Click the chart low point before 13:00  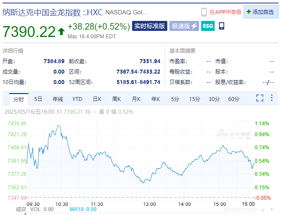[143, 183]
